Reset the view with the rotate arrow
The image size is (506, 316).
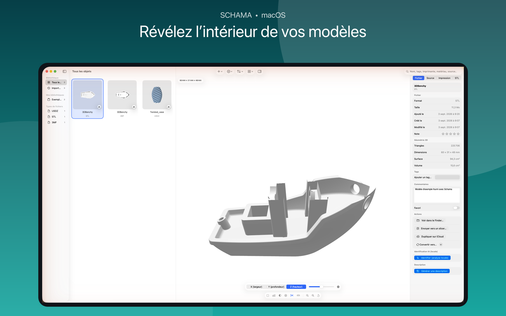point(318,295)
